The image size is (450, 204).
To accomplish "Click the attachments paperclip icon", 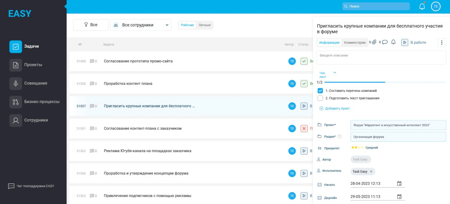I will 374,42.
